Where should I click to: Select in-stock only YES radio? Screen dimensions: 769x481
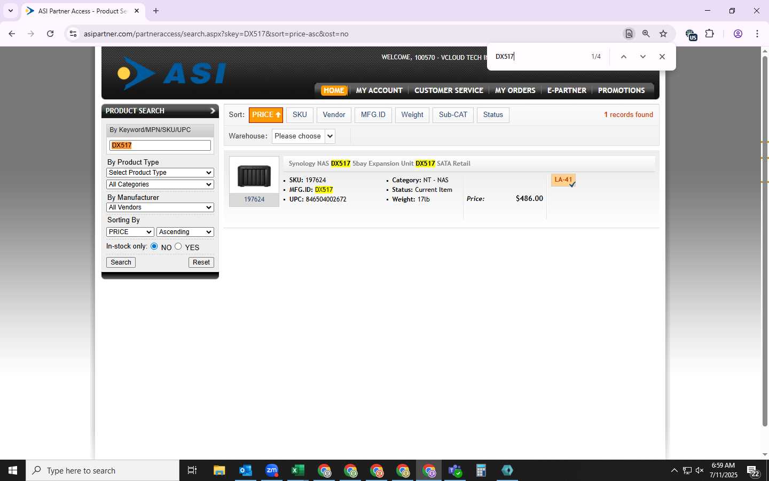pyautogui.click(x=178, y=246)
